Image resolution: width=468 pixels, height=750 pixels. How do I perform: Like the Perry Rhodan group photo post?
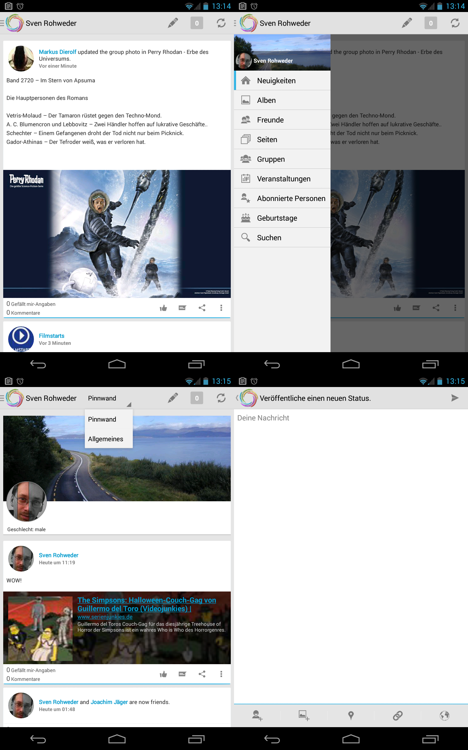163,308
